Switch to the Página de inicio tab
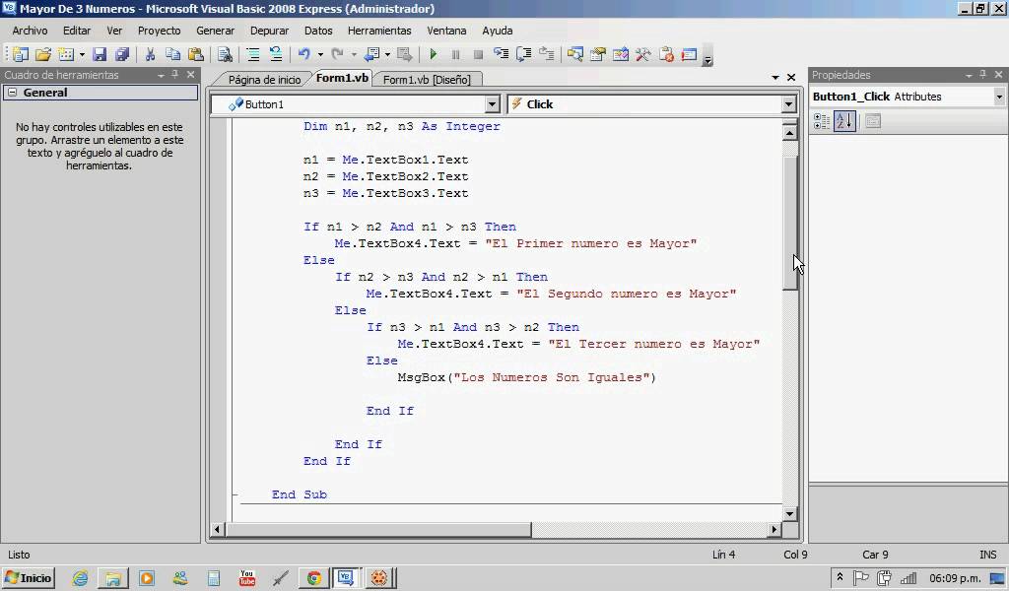Image resolution: width=1009 pixels, height=591 pixels. pyautogui.click(x=264, y=79)
